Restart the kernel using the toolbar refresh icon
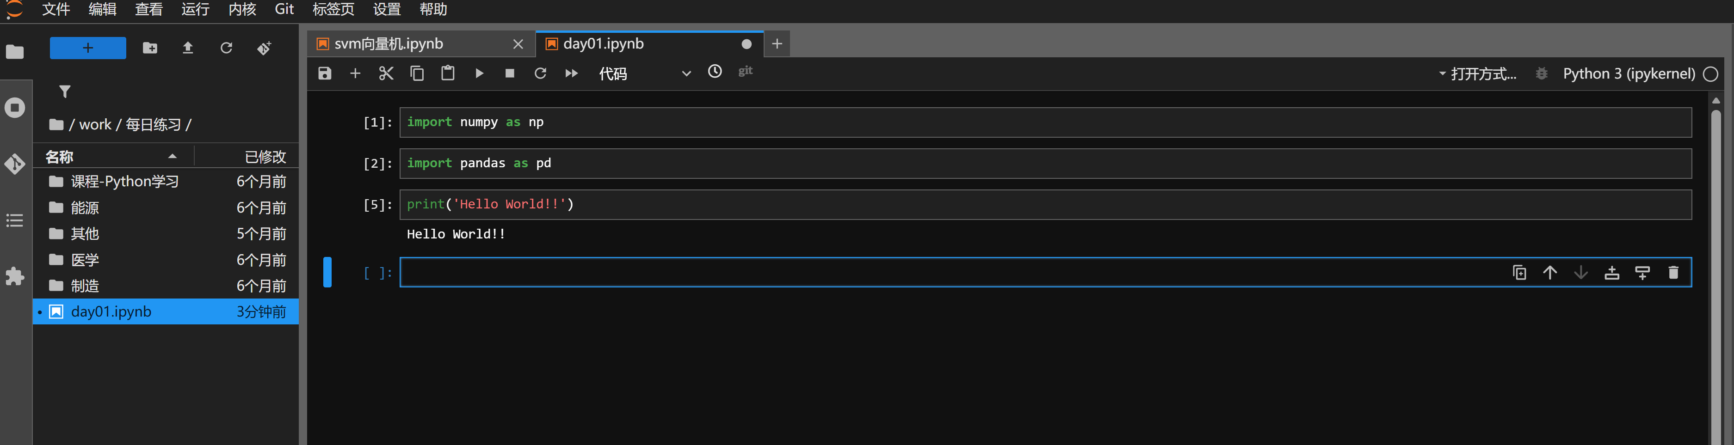 coord(541,73)
